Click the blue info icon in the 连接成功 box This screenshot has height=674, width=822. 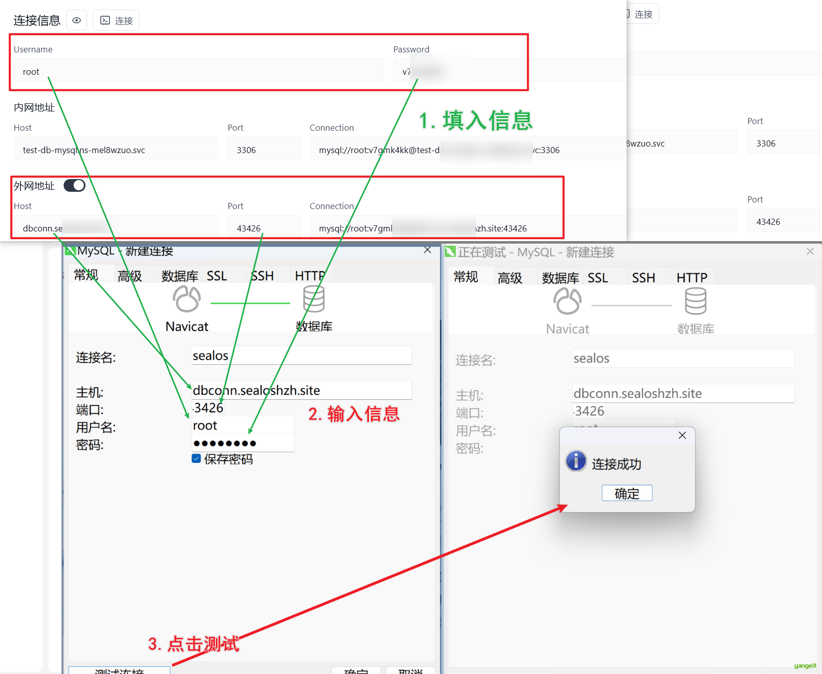click(576, 461)
